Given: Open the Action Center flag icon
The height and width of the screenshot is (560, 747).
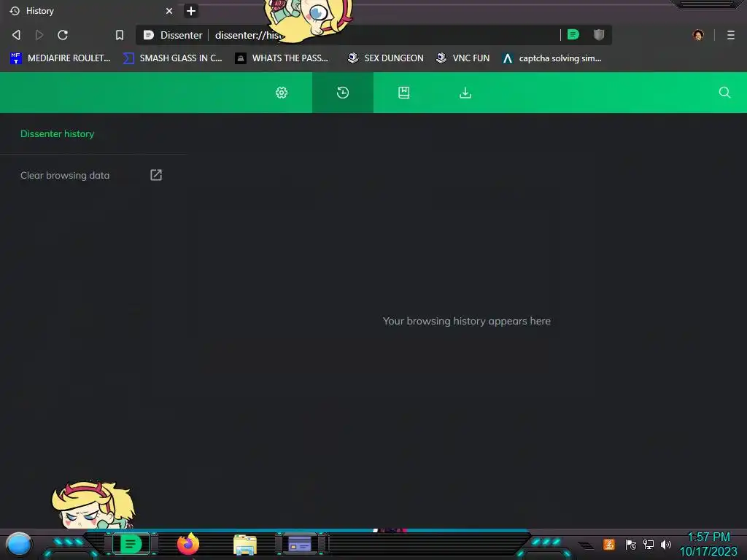Looking at the screenshot, I should [x=631, y=544].
